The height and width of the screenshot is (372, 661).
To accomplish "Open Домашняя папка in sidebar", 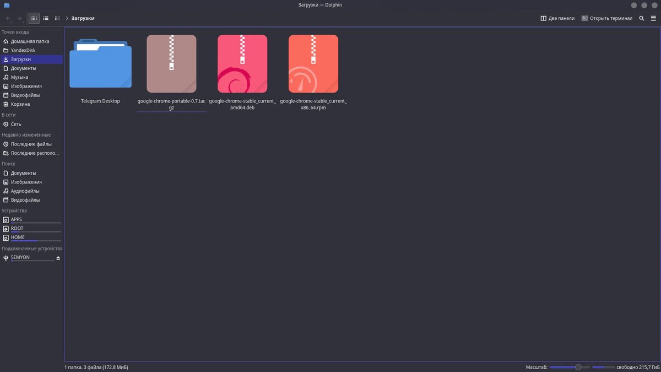I will 32,41.
